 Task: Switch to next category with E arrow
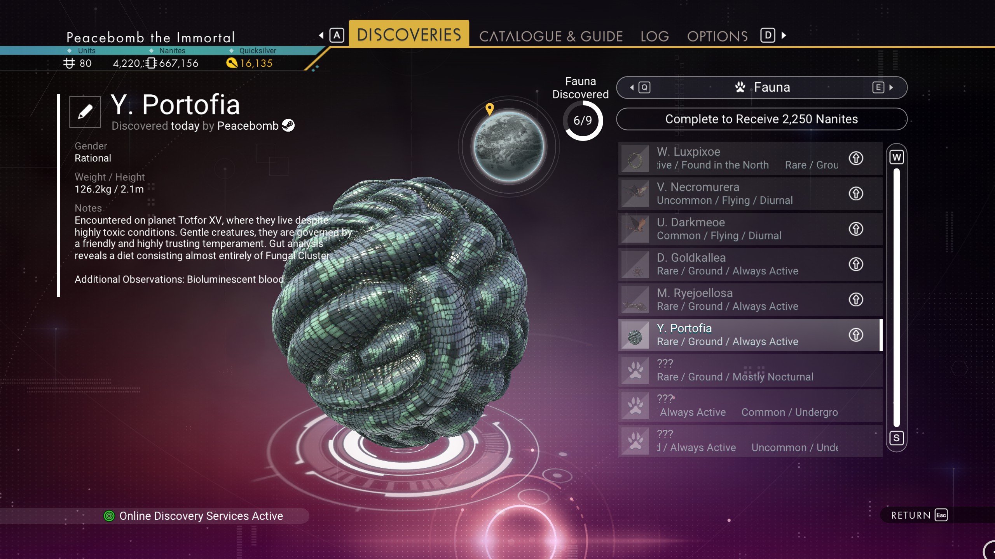tap(883, 87)
